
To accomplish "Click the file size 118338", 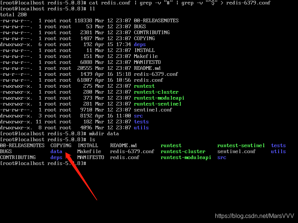I will tap(83, 20).
